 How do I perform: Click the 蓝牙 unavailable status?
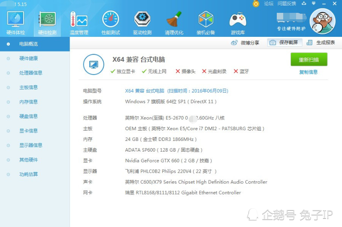tap(241, 72)
